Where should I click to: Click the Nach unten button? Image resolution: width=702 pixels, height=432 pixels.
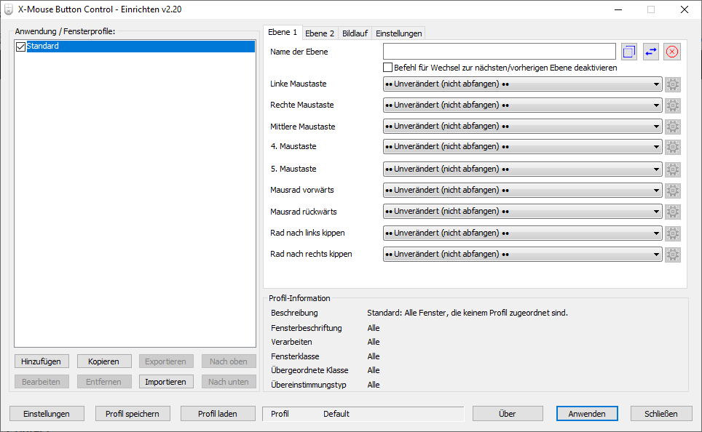[x=229, y=382]
